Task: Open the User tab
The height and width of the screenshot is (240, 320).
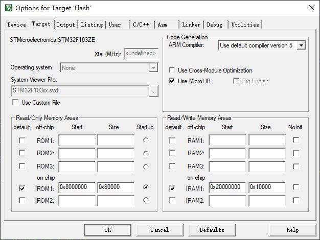Action: [118, 25]
